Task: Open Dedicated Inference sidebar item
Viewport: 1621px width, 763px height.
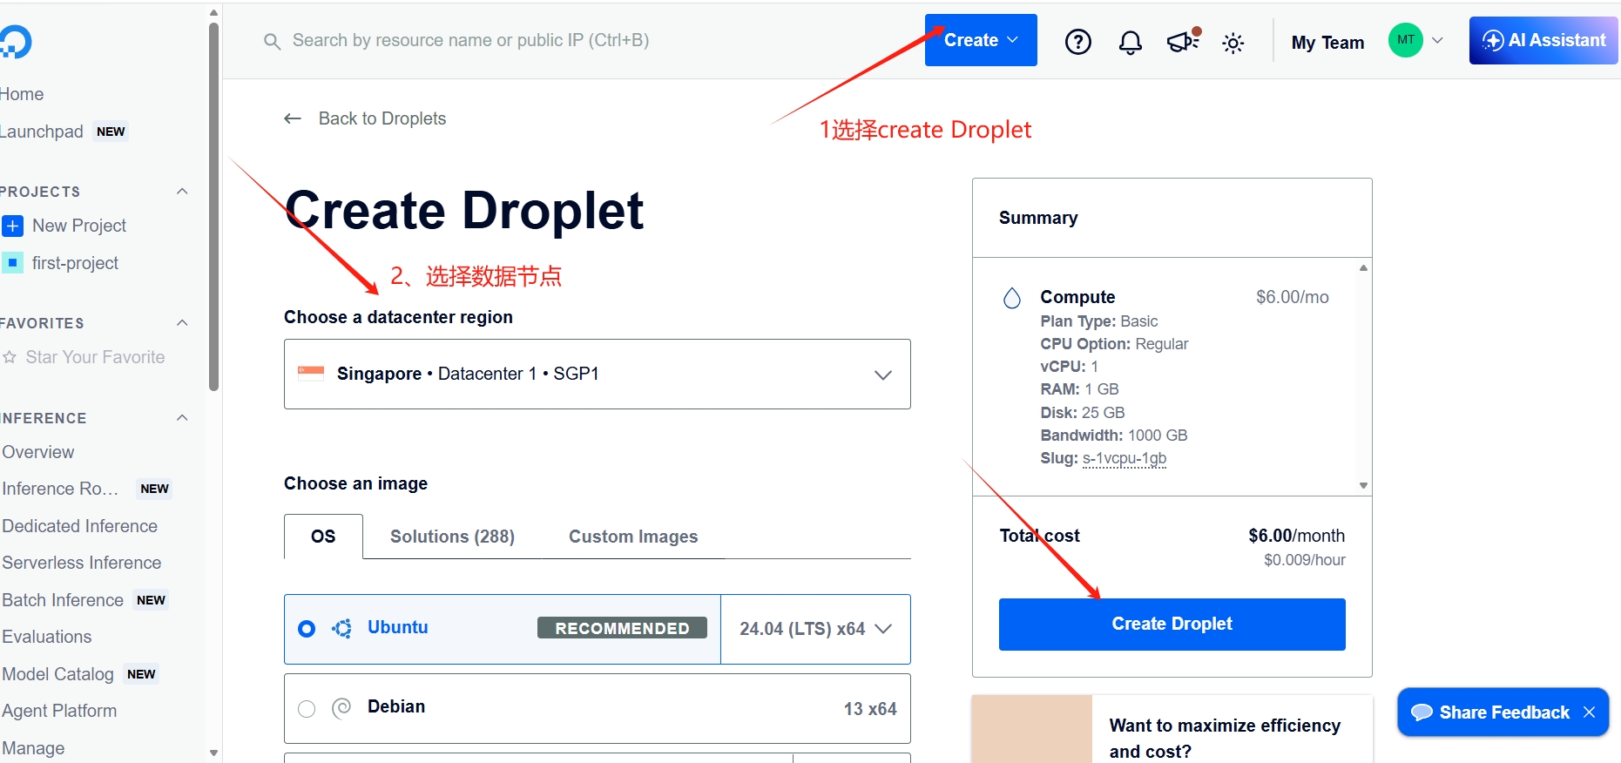Action: (x=80, y=526)
